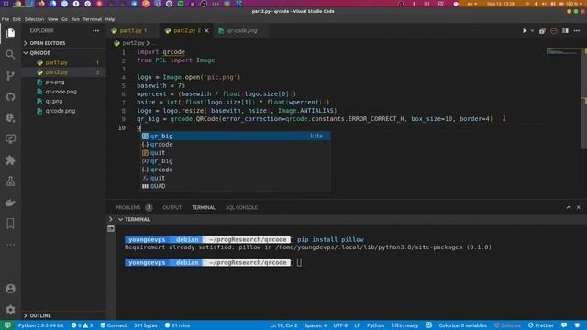
Task: Open the Edit menu
Action: pyautogui.click(x=17, y=19)
